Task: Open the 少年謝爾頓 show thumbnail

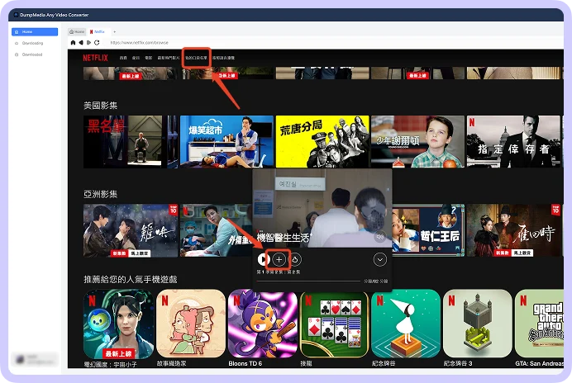Action: coord(417,142)
